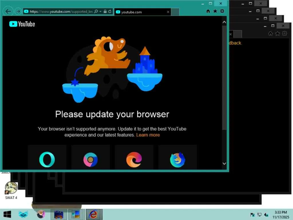
Task: Close the tab in the background browser window
Action: [231, 34]
